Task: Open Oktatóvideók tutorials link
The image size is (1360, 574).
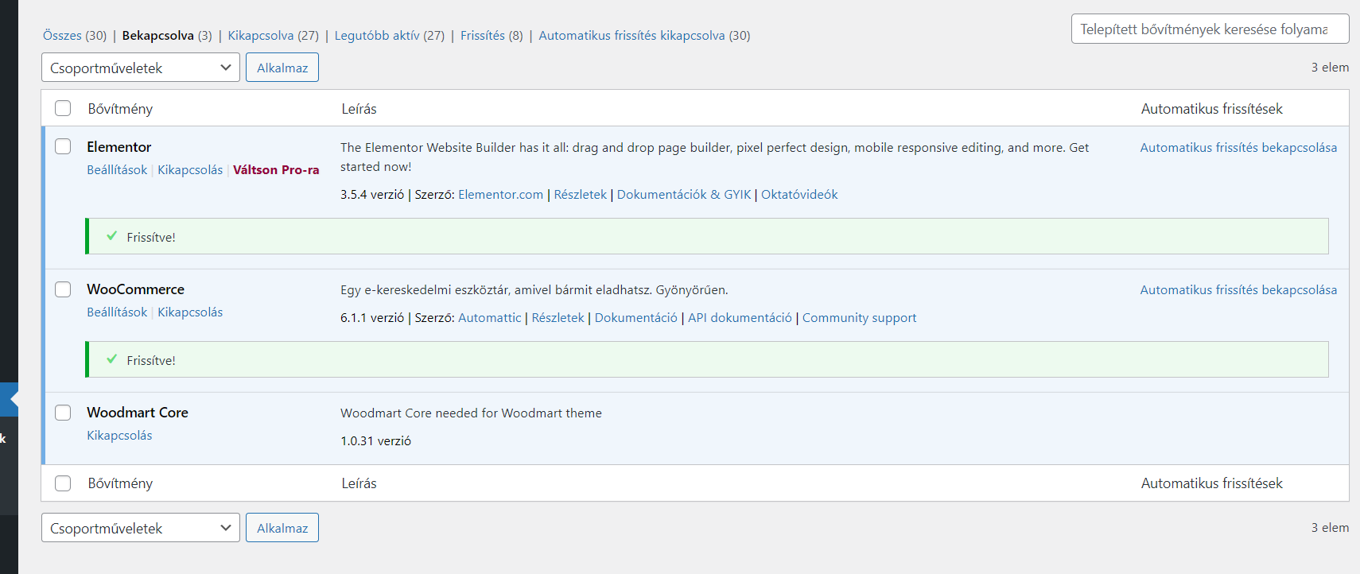Action: point(799,194)
